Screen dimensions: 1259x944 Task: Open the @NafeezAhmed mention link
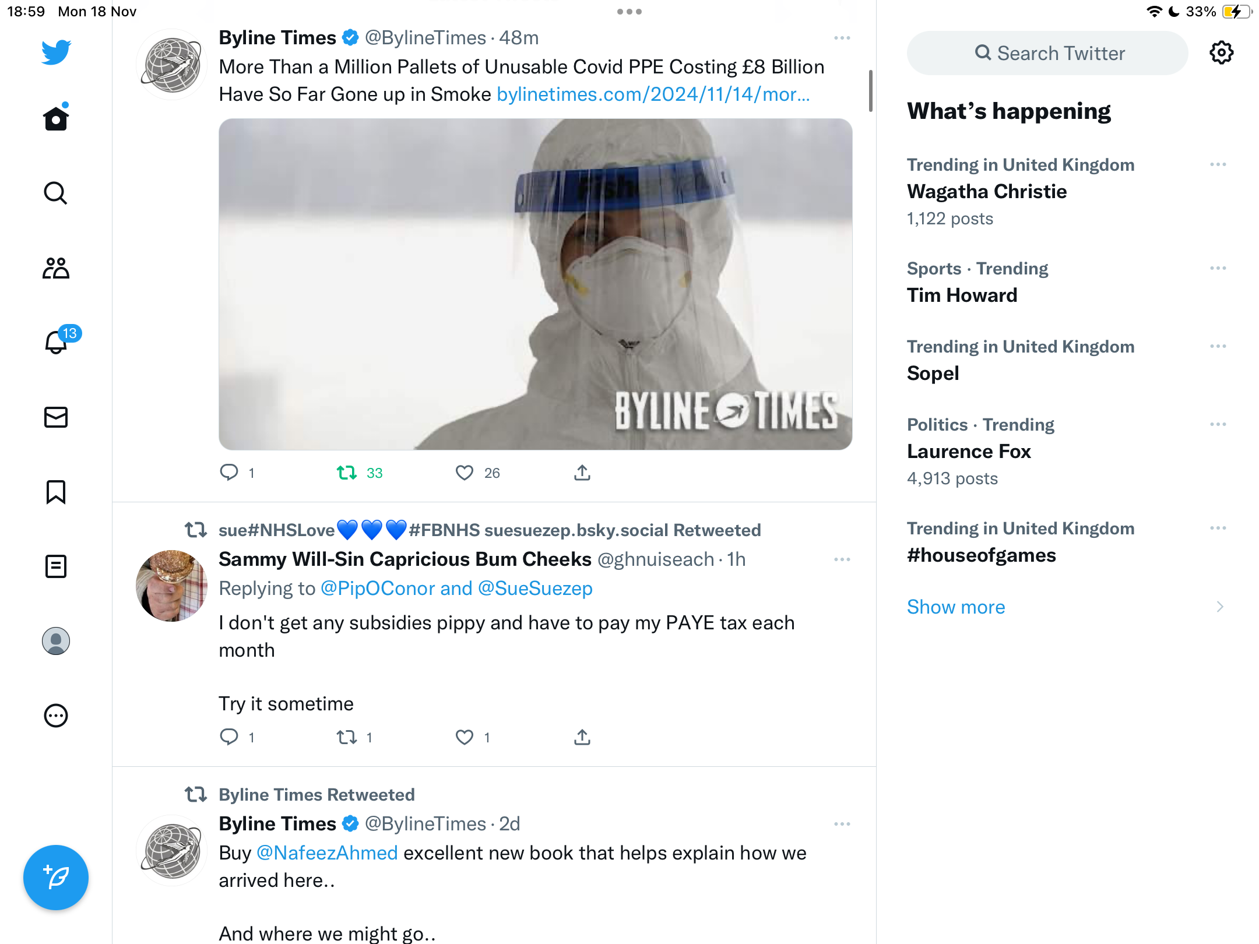327,853
